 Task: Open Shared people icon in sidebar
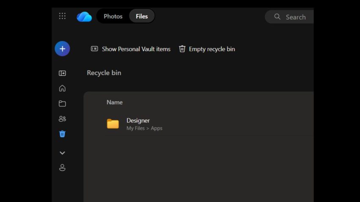(x=62, y=119)
